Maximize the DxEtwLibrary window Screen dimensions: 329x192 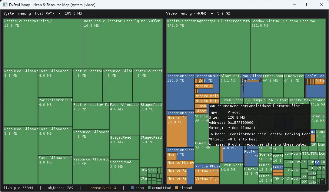(x=307, y=5)
